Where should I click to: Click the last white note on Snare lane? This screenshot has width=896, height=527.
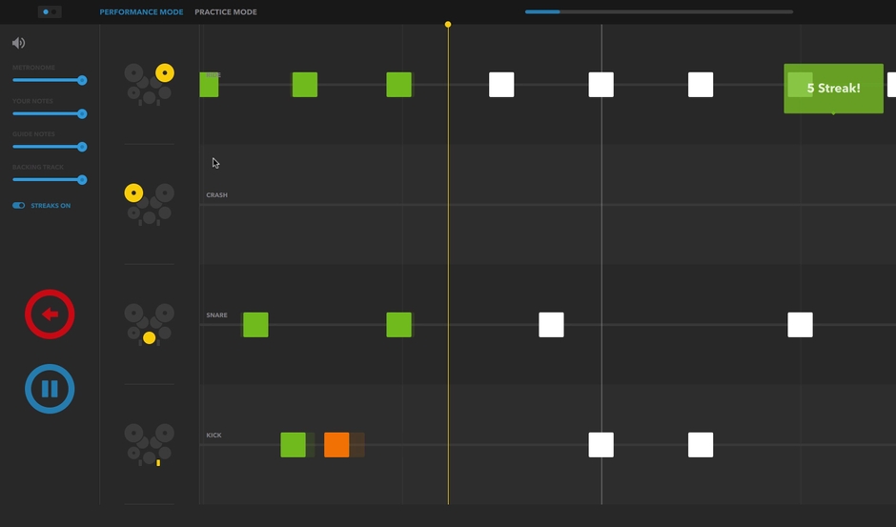tap(800, 325)
